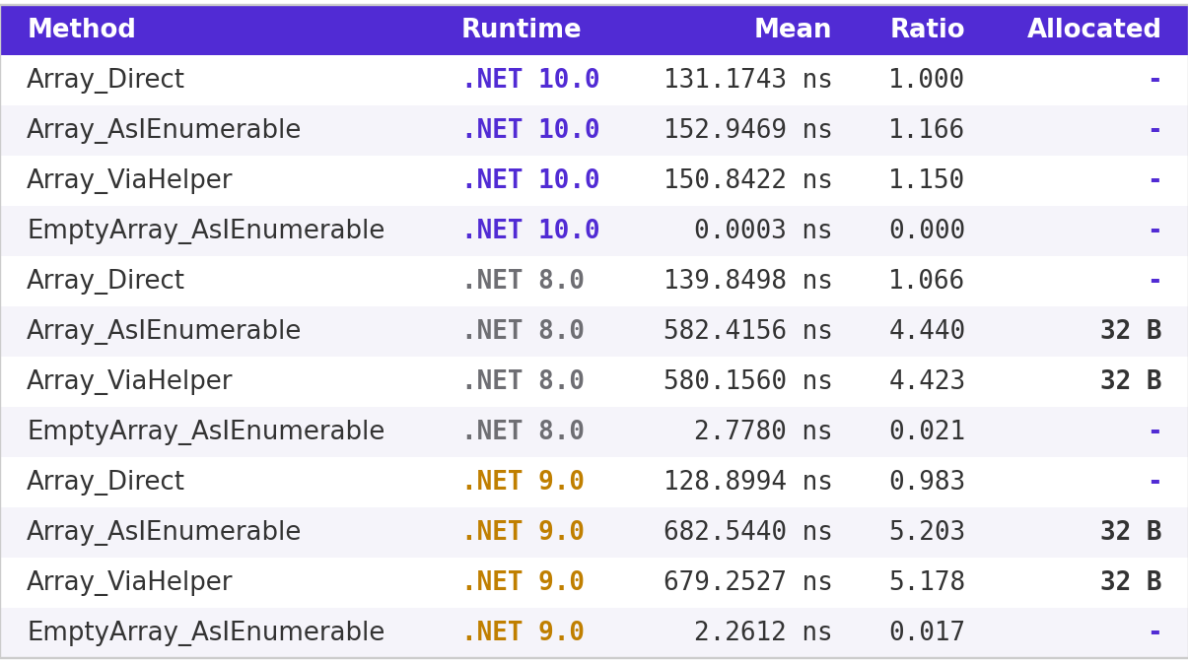This screenshot has height=663, width=1188.
Task: Click the Method column header
Action: pos(81,30)
